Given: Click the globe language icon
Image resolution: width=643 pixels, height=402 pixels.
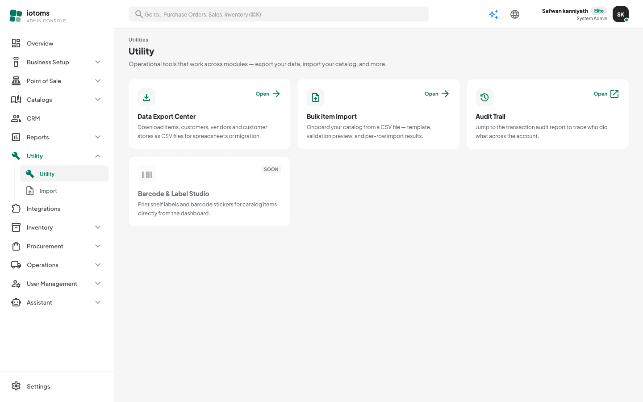Looking at the screenshot, I should [515, 14].
